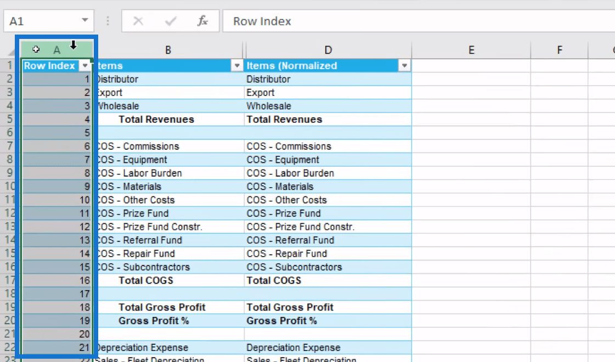The width and height of the screenshot is (615, 362).
Task: Click COS - Other Costs in column D
Action: point(328,200)
